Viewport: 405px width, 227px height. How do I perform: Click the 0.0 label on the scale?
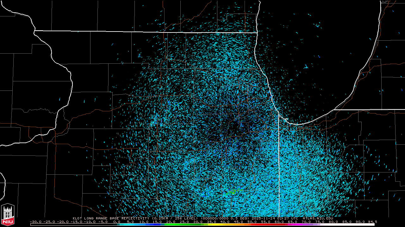(x=117, y=222)
